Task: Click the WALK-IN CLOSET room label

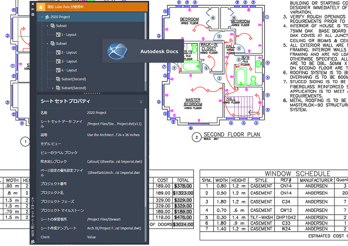Action: click(x=209, y=47)
